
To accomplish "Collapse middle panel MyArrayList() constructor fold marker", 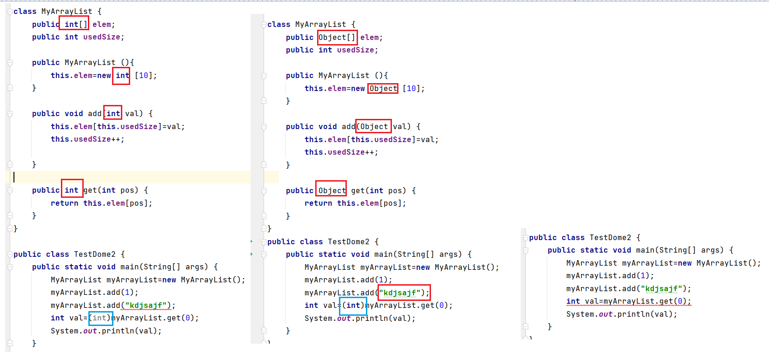I will click(x=264, y=76).
